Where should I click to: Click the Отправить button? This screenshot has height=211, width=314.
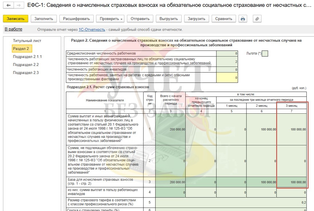click(140, 19)
